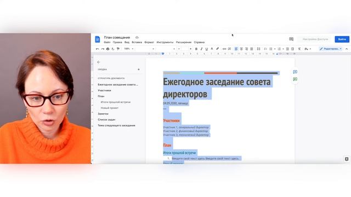Apply a numbered list
This screenshot has height=197, width=351.
click(x=279, y=49)
